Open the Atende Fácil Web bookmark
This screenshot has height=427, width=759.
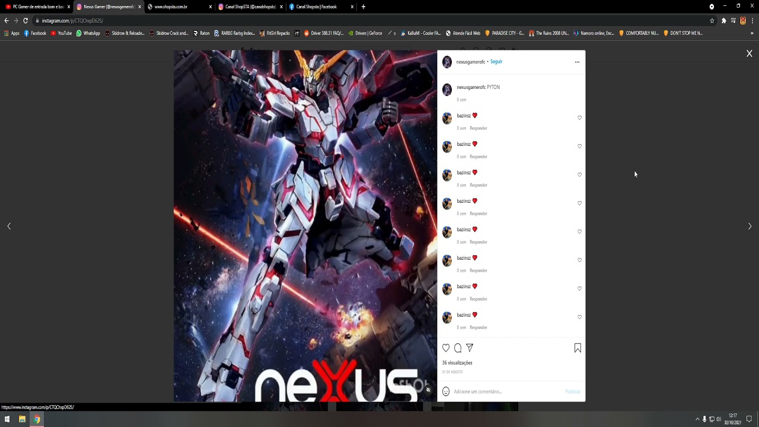pyautogui.click(x=463, y=33)
